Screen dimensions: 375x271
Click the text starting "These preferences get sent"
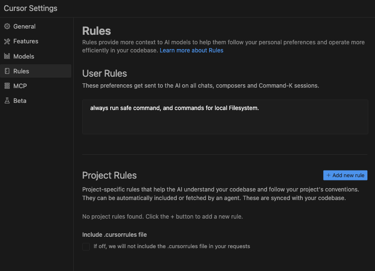201,86
